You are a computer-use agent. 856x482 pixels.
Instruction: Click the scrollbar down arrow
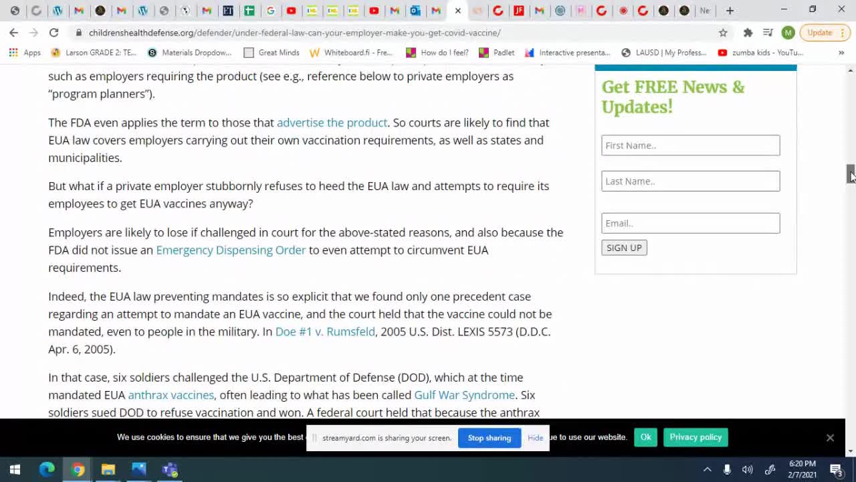[851, 451]
